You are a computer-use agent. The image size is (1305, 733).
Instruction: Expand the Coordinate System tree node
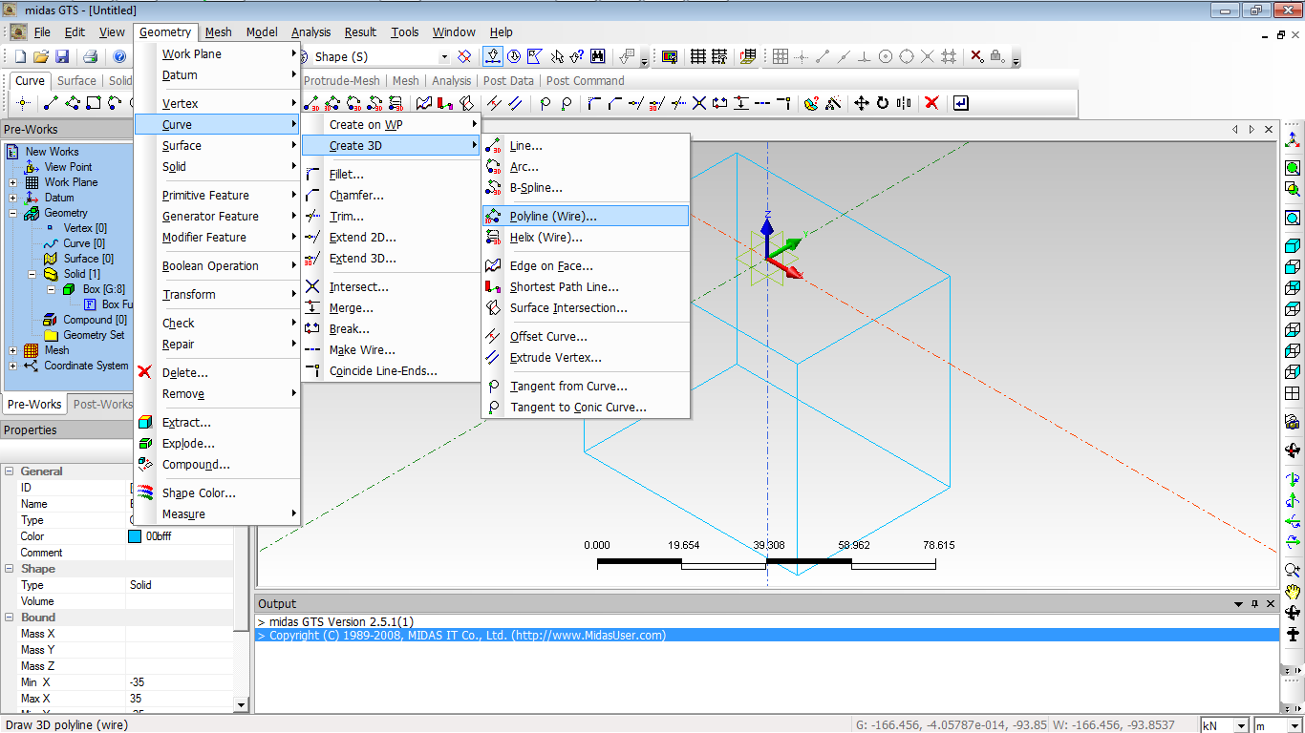pyautogui.click(x=12, y=366)
